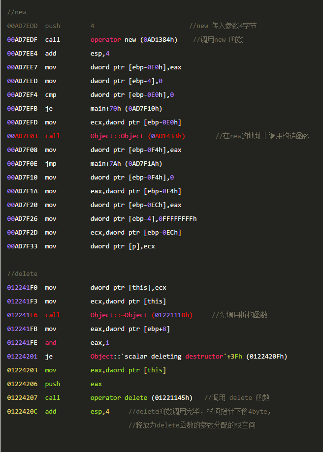Screen dimensions: 323x452
Task: Click the 'main+70h (0AD7F10h)' jump target
Action: coord(127,109)
